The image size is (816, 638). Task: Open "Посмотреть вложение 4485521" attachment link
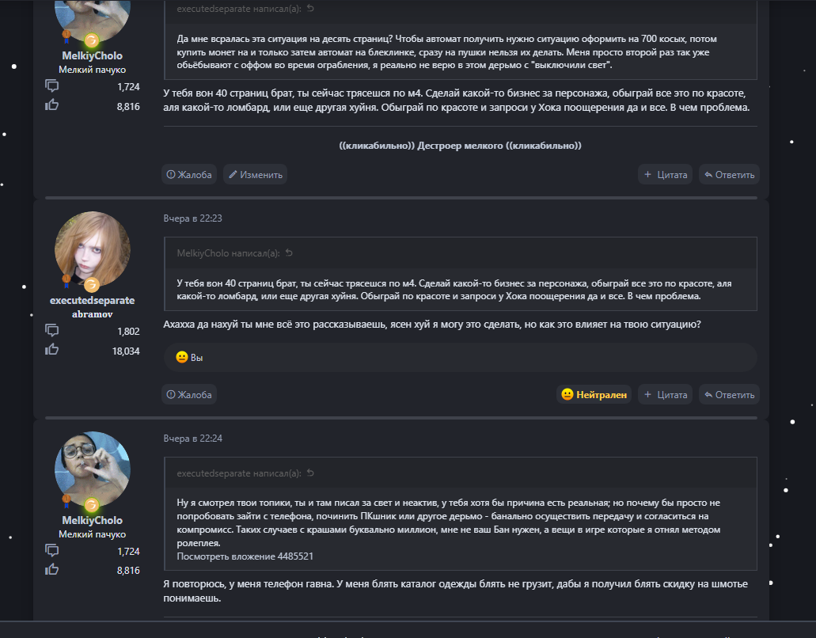245,556
